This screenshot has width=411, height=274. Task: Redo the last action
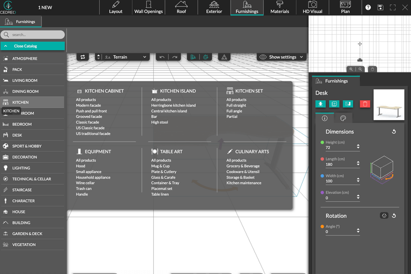pos(175,57)
